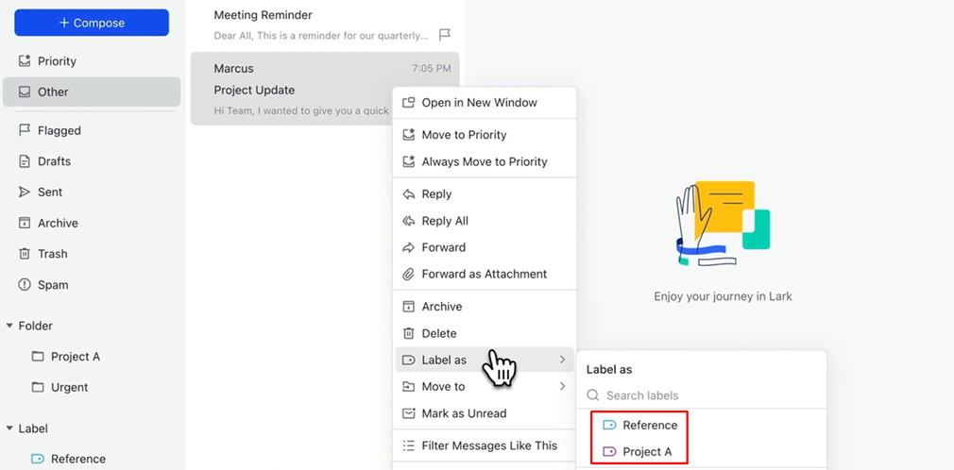This screenshot has height=470, width=954.
Task: Click the Drafts document icon in sidebar
Action: click(x=25, y=161)
